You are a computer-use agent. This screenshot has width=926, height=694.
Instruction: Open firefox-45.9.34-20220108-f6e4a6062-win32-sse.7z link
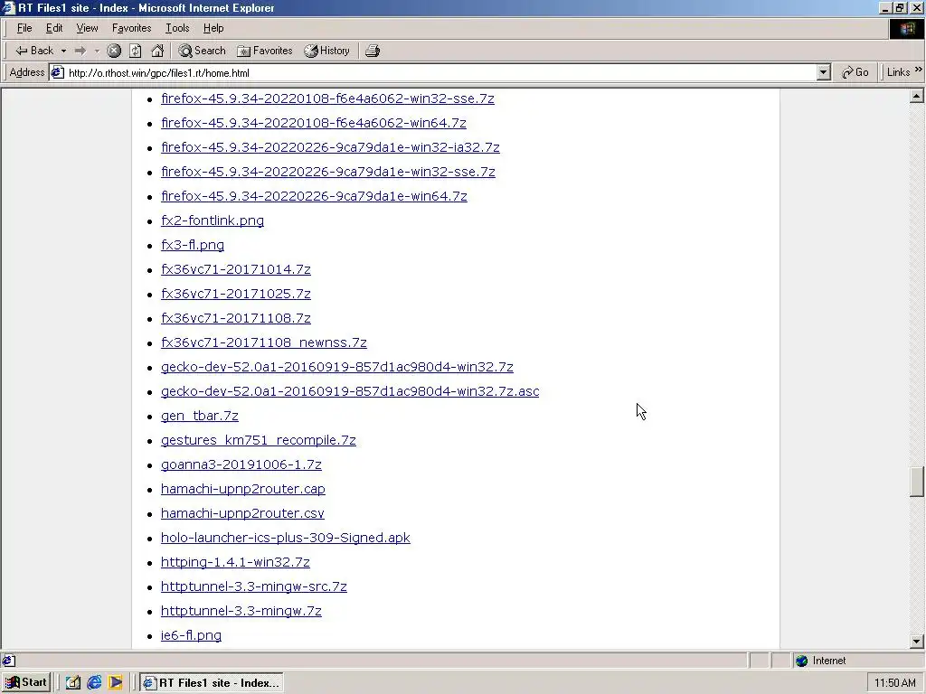327,98
